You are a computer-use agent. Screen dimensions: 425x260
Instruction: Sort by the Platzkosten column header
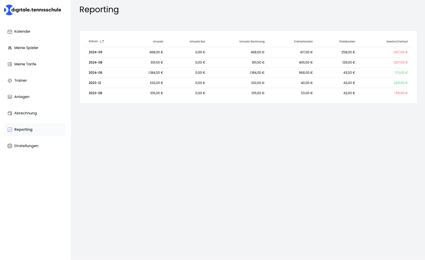click(x=347, y=41)
